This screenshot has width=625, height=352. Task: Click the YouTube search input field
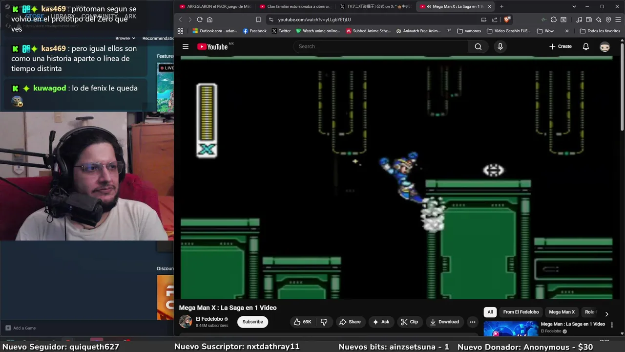(380, 46)
